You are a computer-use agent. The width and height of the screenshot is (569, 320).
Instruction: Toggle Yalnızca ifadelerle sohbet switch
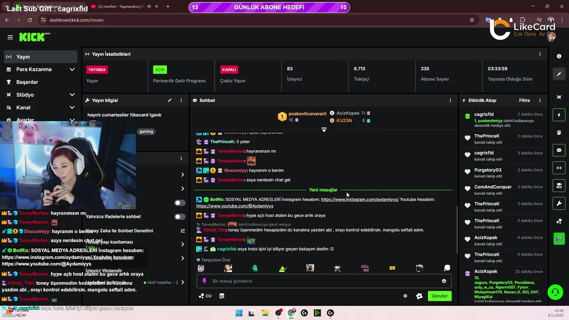180,217
